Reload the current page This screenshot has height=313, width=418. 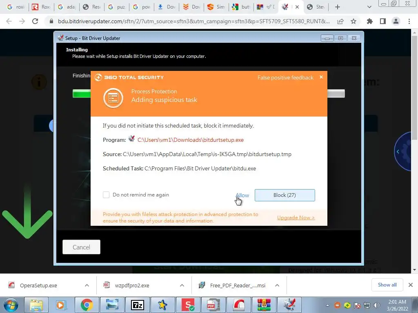[35, 21]
